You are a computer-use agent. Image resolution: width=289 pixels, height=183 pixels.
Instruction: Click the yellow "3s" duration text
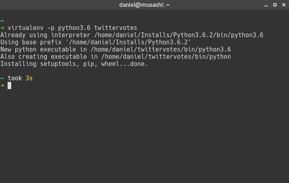point(29,78)
